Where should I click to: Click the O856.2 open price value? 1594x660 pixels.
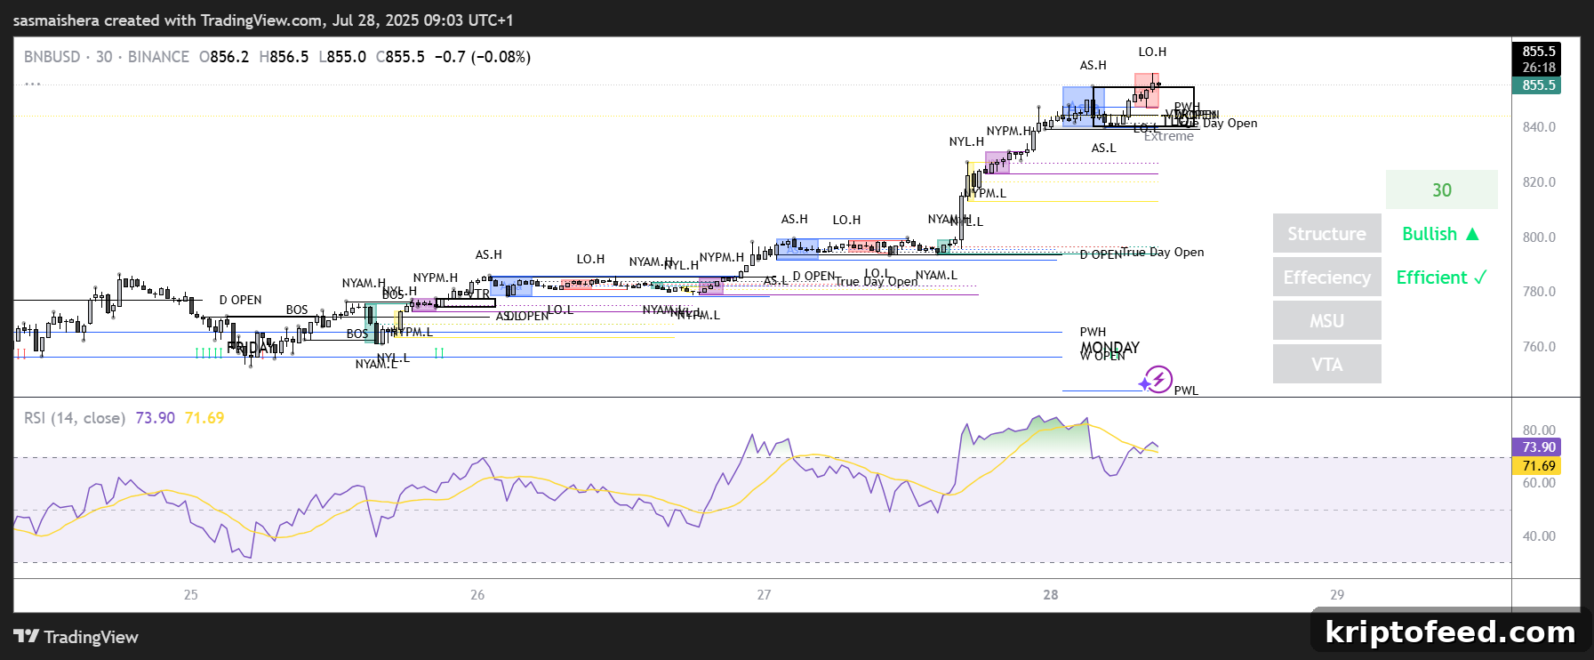224,57
